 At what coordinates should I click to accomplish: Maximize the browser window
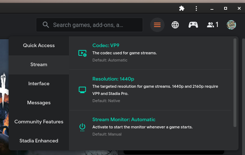(x=226, y=8)
